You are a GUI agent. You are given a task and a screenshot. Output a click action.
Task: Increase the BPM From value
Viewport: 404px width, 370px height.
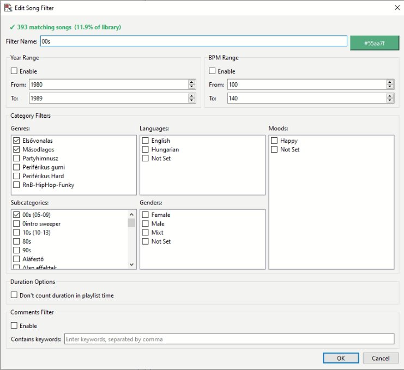click(390, 82)
